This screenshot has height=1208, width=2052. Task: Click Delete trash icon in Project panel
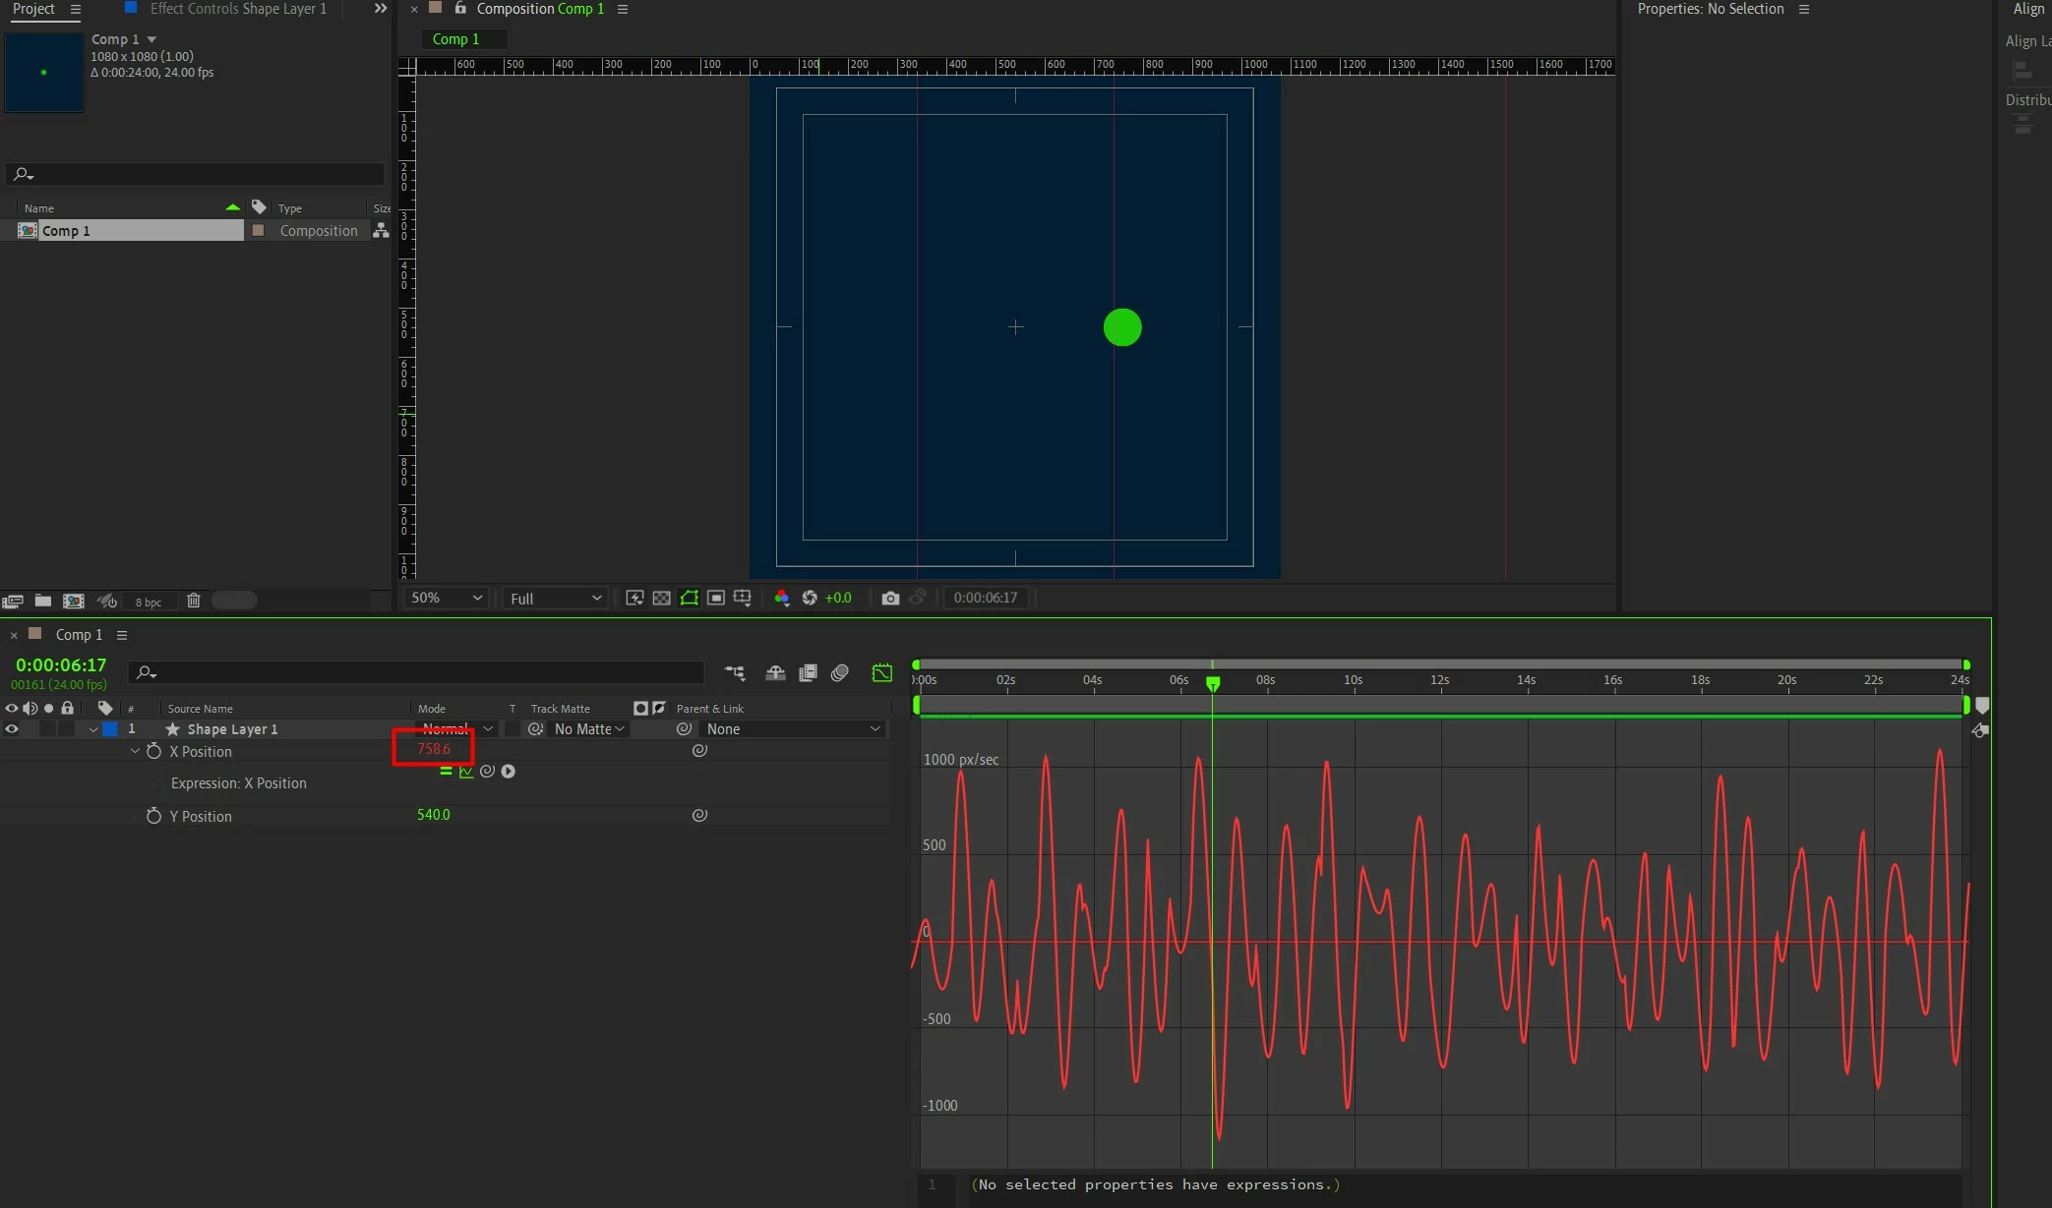click(194, 601)
